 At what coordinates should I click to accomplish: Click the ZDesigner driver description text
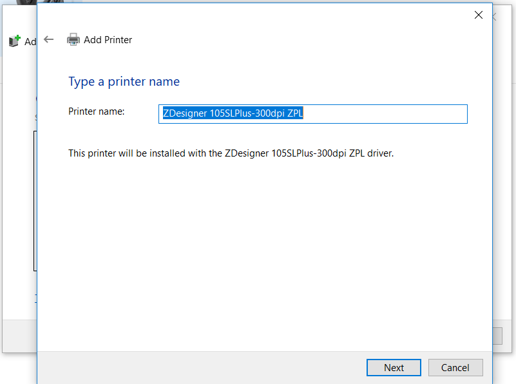point(231,153)
